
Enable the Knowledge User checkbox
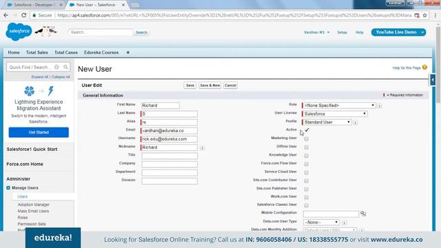coord(306,156)
